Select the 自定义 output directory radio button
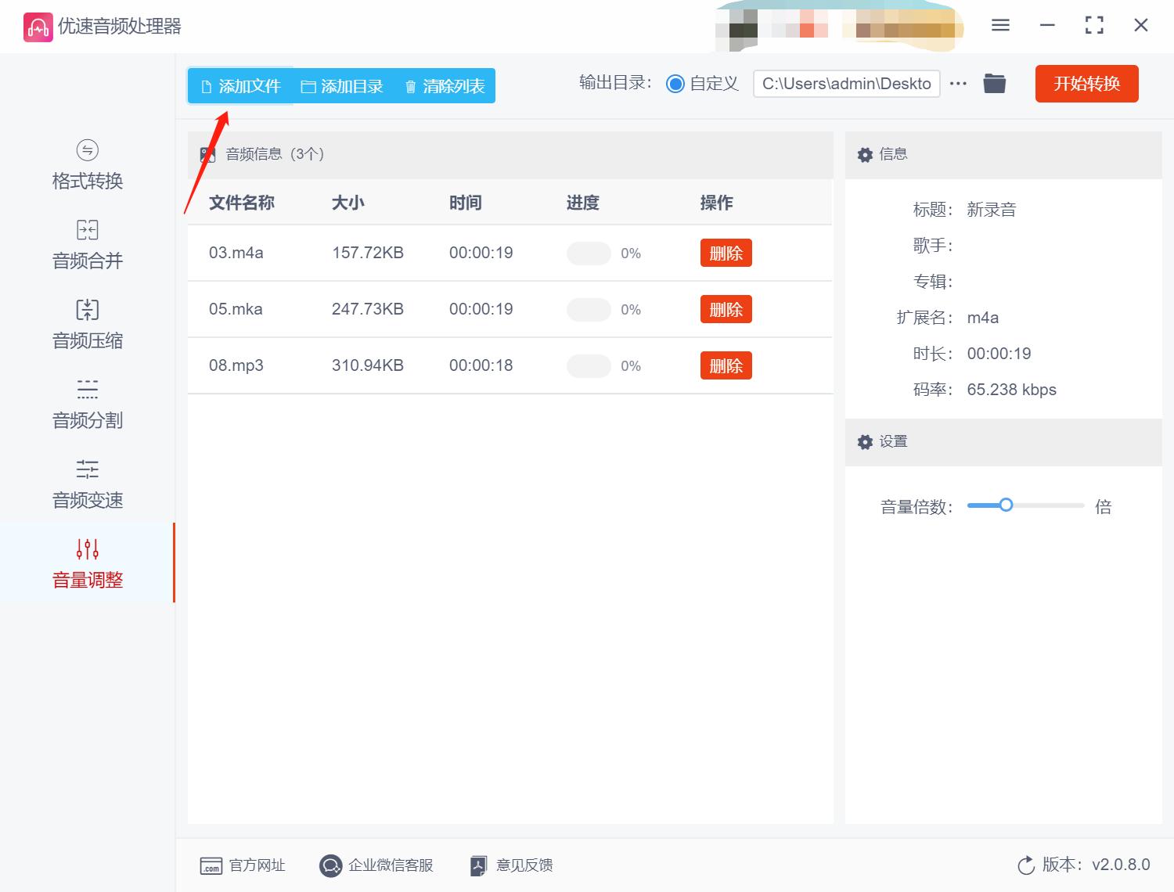Screen dimensions: 1174x892 pyautogui.click(x=675, y=83)
